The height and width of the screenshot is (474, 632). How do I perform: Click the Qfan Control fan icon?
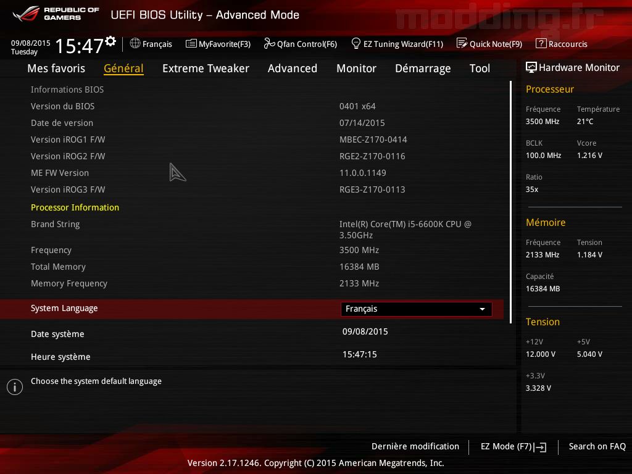pyautogui.click(x=269, y=43)
